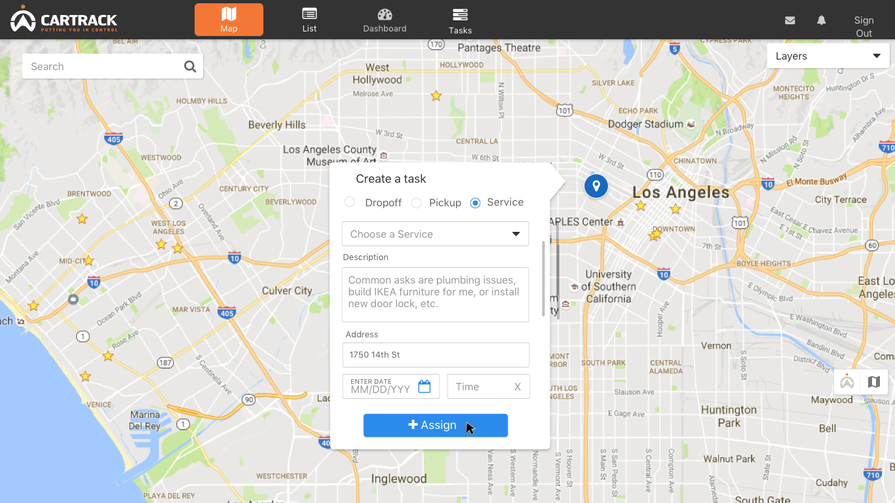The image size is (895, 503).
Task: Click the Address field with 1750 14th St
Action: point(435,355)
